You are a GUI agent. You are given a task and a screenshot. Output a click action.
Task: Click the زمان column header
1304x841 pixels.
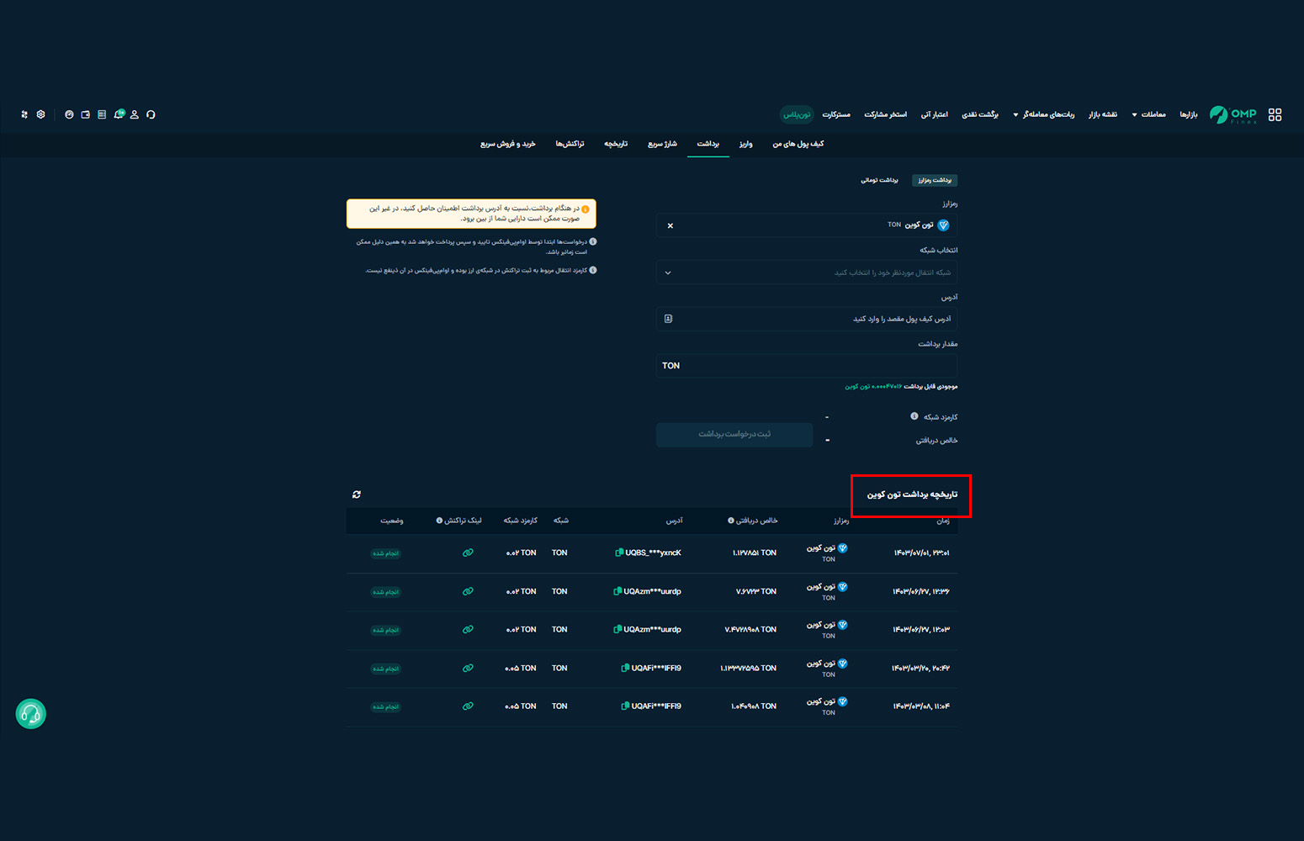[943, 521]
